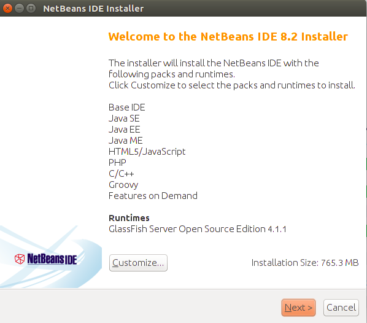Click the installer window title text

(x=93, y=9)
